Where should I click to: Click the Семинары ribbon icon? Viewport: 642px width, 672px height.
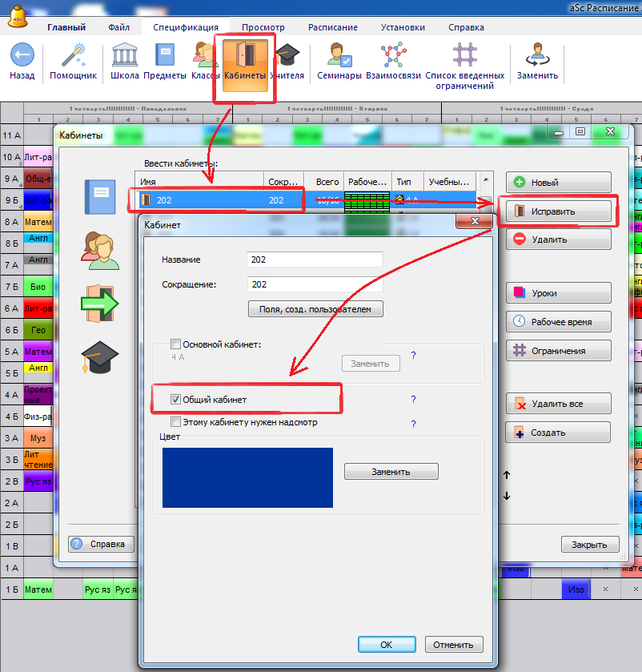pyautogui.click(x=339, y=56)
